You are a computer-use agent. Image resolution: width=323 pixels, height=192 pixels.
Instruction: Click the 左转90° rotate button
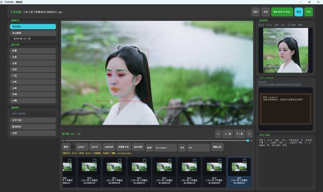point(82,147)
